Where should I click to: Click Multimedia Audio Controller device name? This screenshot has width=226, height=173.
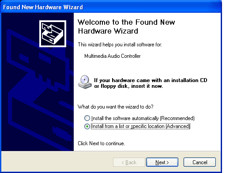(113, 56)
